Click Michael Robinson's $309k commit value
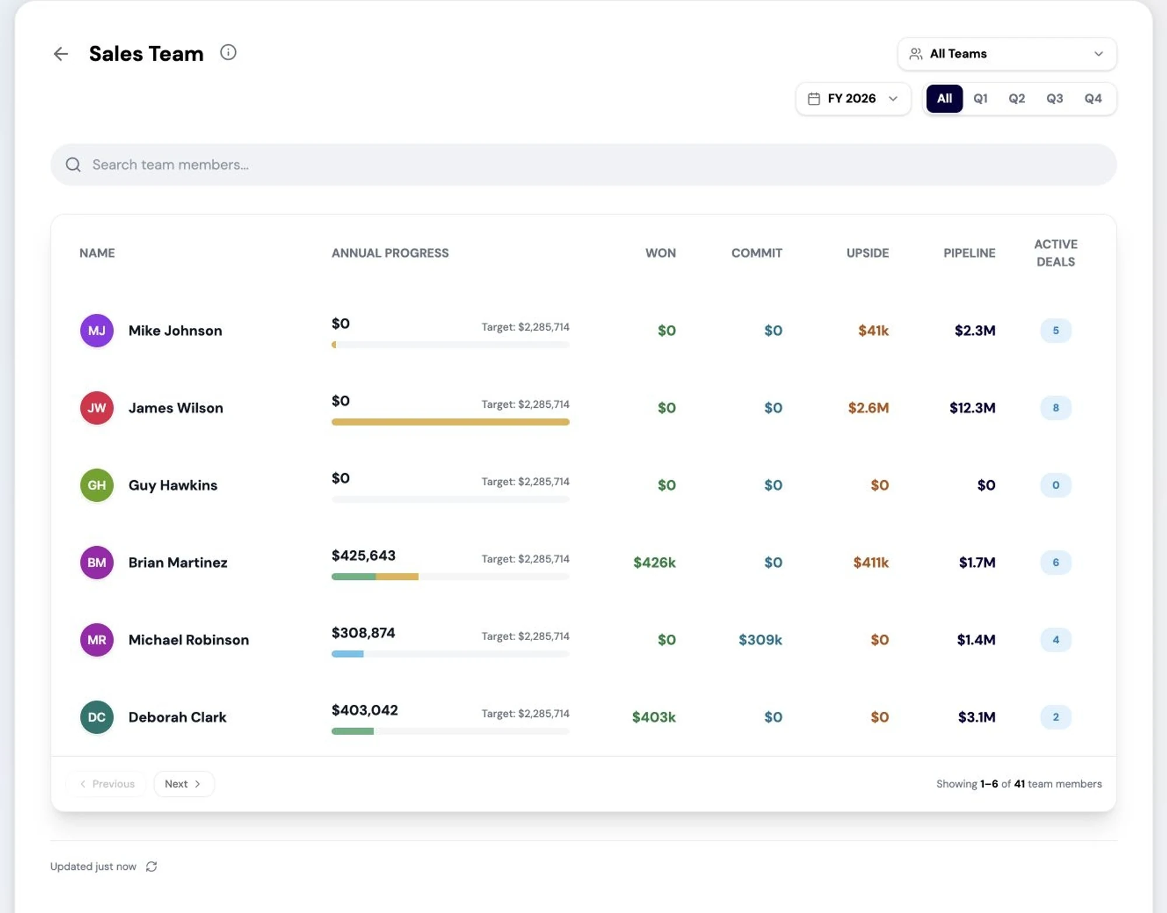Screen dimensions: 1167x913 [x=760, y=640]
